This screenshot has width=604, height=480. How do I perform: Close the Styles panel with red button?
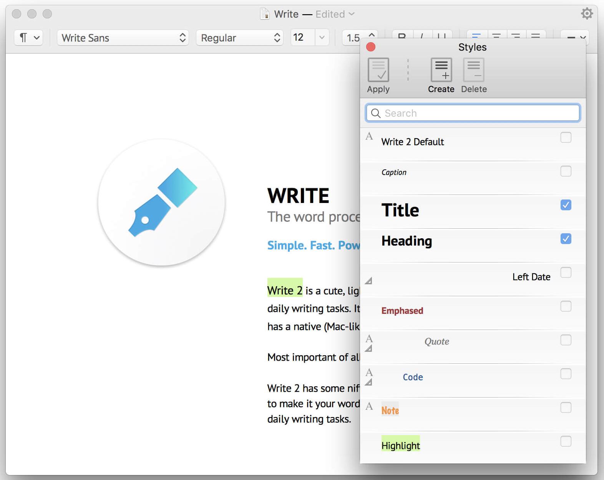click(x=371, y=47)
